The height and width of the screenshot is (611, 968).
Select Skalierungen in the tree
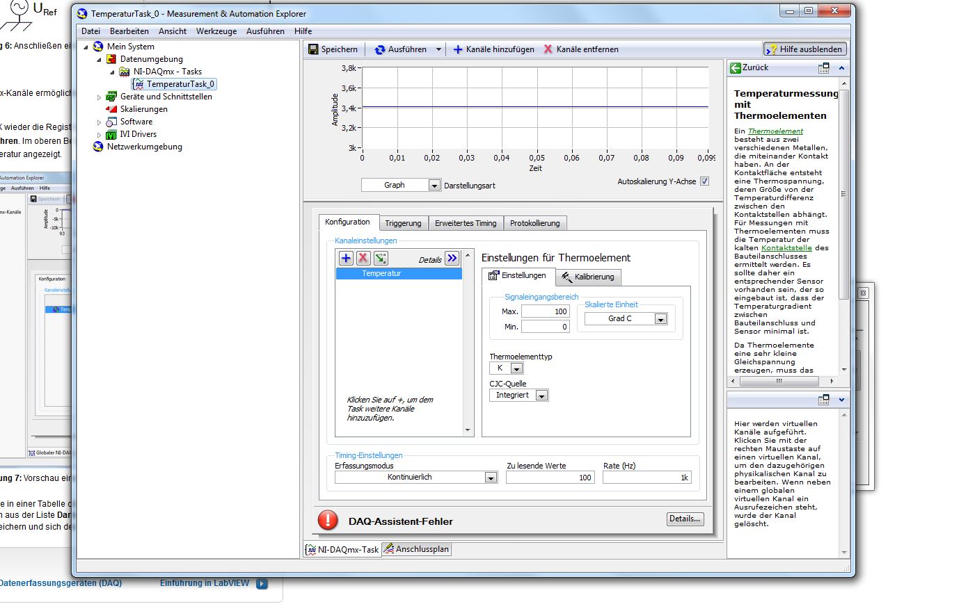(x=144, y=109)
